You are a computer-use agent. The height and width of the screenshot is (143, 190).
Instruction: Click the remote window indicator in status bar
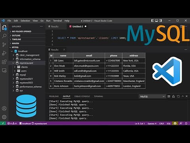pyautogui.click(x=3, y=123)
